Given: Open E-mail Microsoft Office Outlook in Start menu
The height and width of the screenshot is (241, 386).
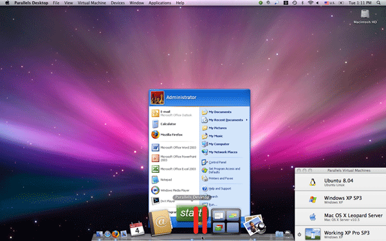Looking at the screenshot, I should point(174,113).
